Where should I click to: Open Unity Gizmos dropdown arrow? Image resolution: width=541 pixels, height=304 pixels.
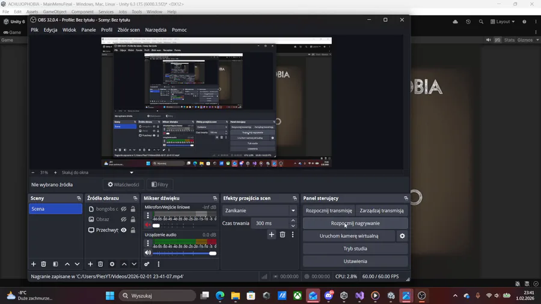[x=537, y=40]
